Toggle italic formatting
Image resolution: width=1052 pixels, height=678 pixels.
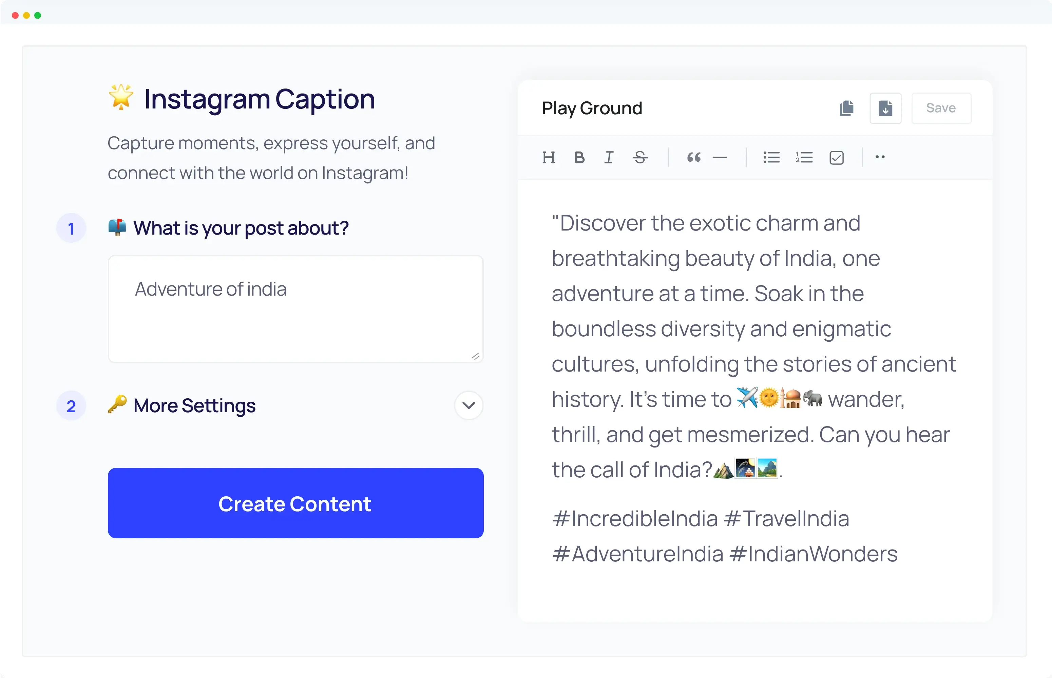point(609,157)
